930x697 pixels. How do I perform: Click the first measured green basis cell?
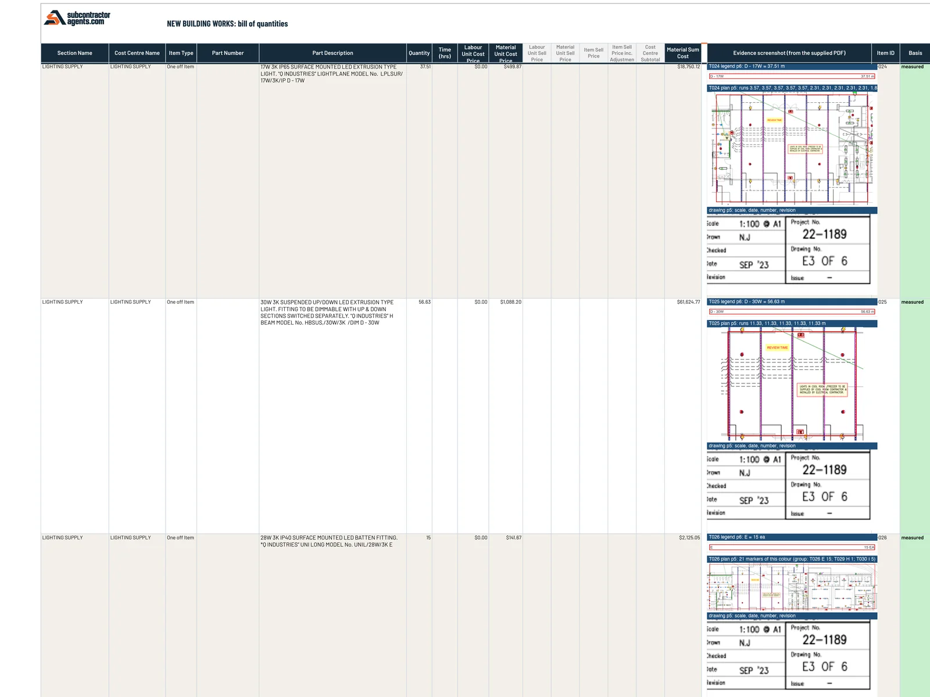pyautogui.click(x=915, y=181)
